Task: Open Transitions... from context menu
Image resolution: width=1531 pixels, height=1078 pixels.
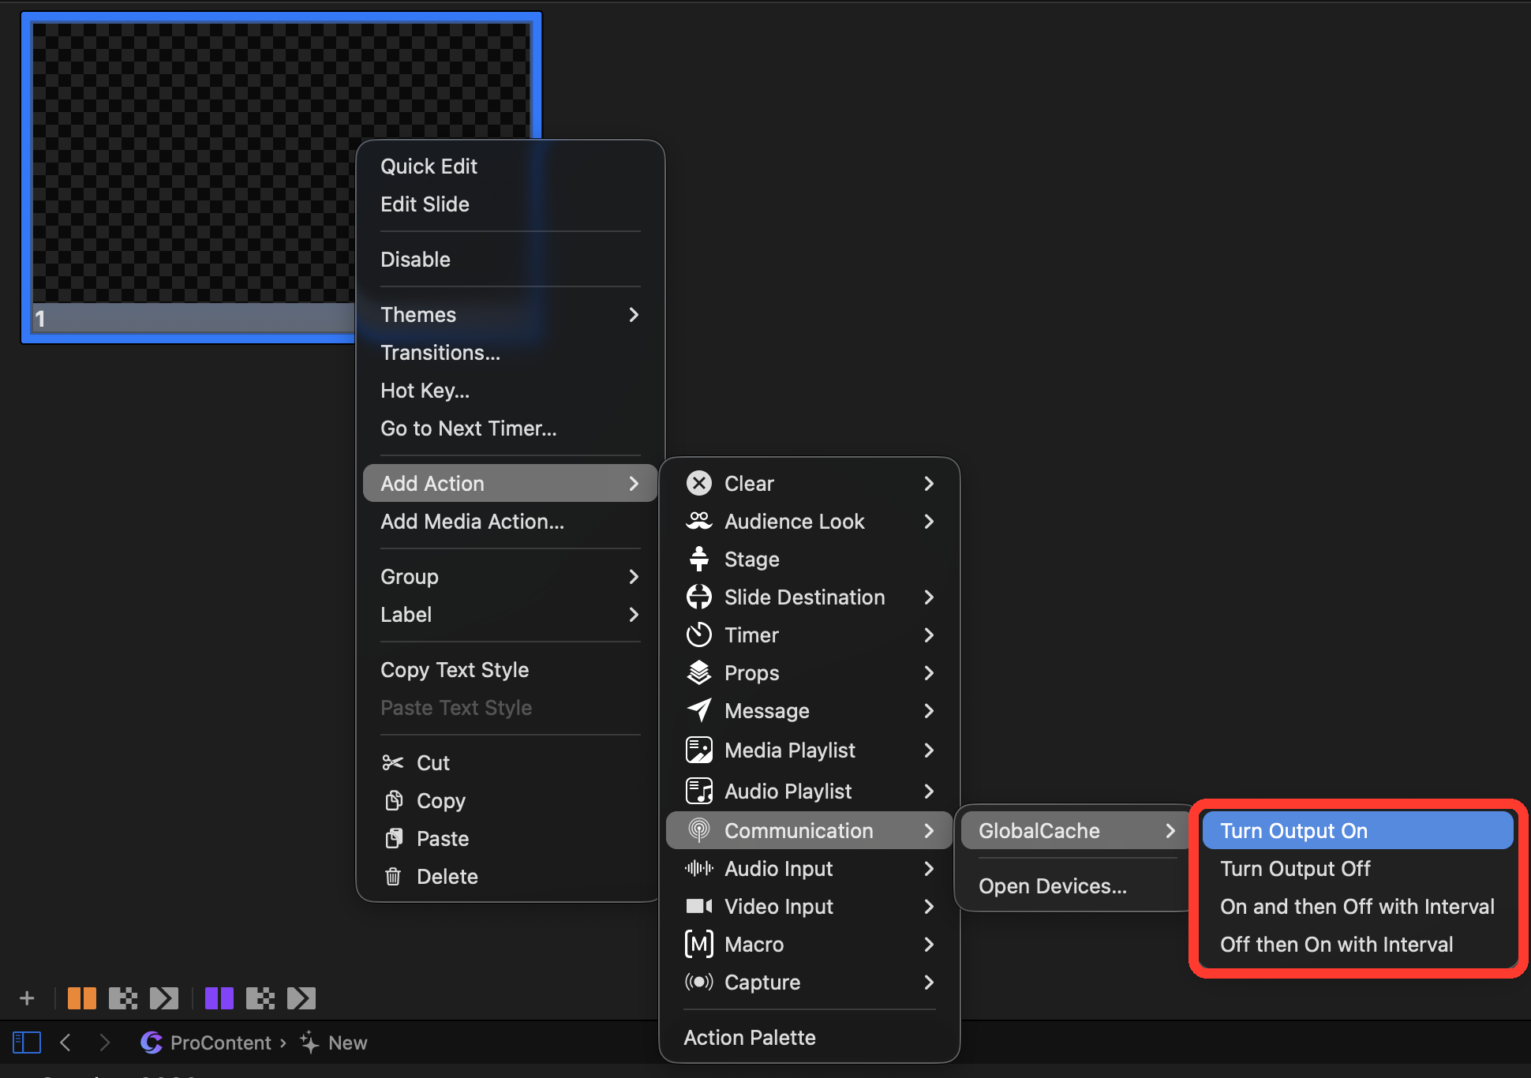Action: coord(511,352)
